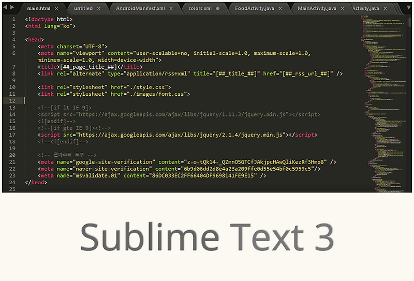Click the link rel="alternate" rss line
Screen dimensions: 414x281
[x=190, y=73]
